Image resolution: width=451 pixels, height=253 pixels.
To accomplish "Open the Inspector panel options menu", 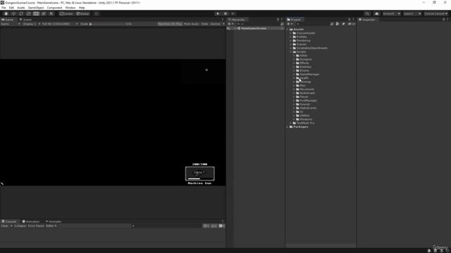I will coord(447,20).
